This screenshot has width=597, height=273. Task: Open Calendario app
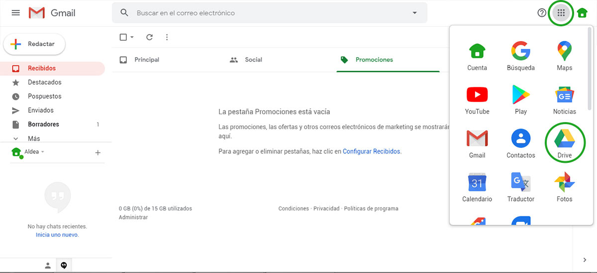point(477,188)
